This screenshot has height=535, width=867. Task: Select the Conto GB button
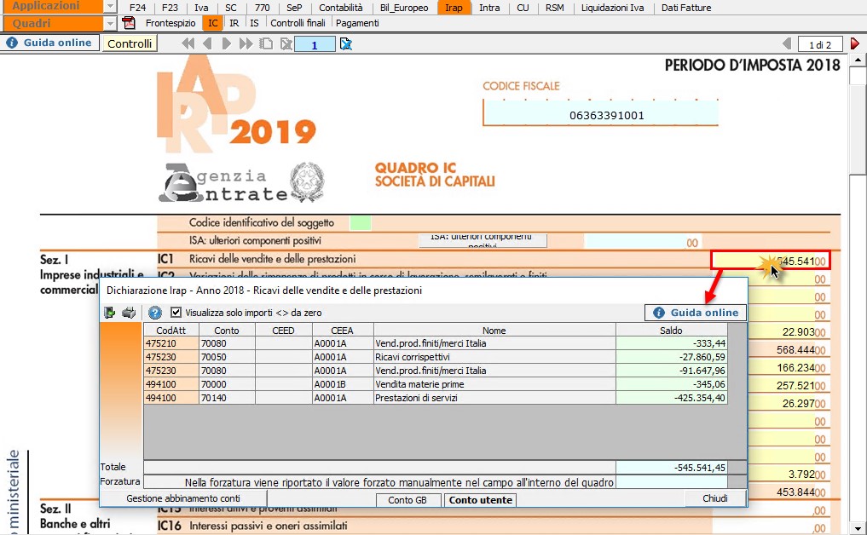point(407,500)
